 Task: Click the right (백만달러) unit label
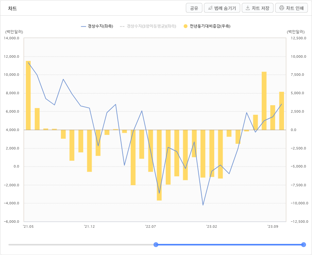[296, 32]
